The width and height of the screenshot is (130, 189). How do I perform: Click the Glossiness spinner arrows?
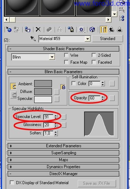[x=55, y=125]
